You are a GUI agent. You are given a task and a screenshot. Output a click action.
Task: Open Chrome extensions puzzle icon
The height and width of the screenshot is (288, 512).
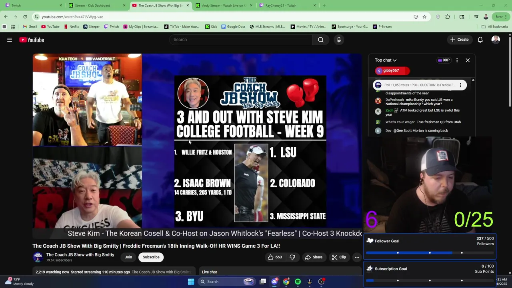pos(448,17)
